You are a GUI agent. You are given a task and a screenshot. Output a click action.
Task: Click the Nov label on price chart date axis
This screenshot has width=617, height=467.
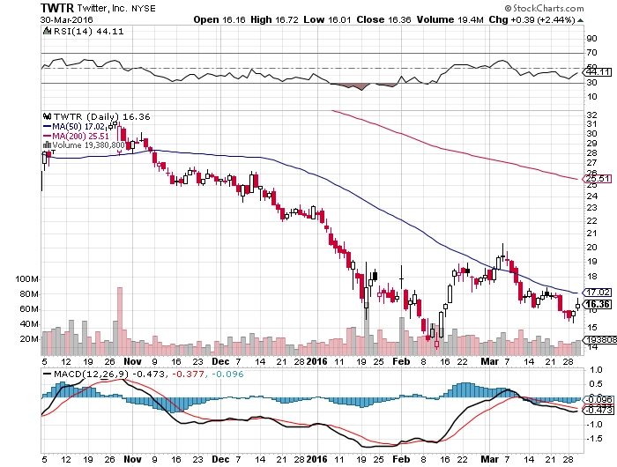[x=132, y=361]
